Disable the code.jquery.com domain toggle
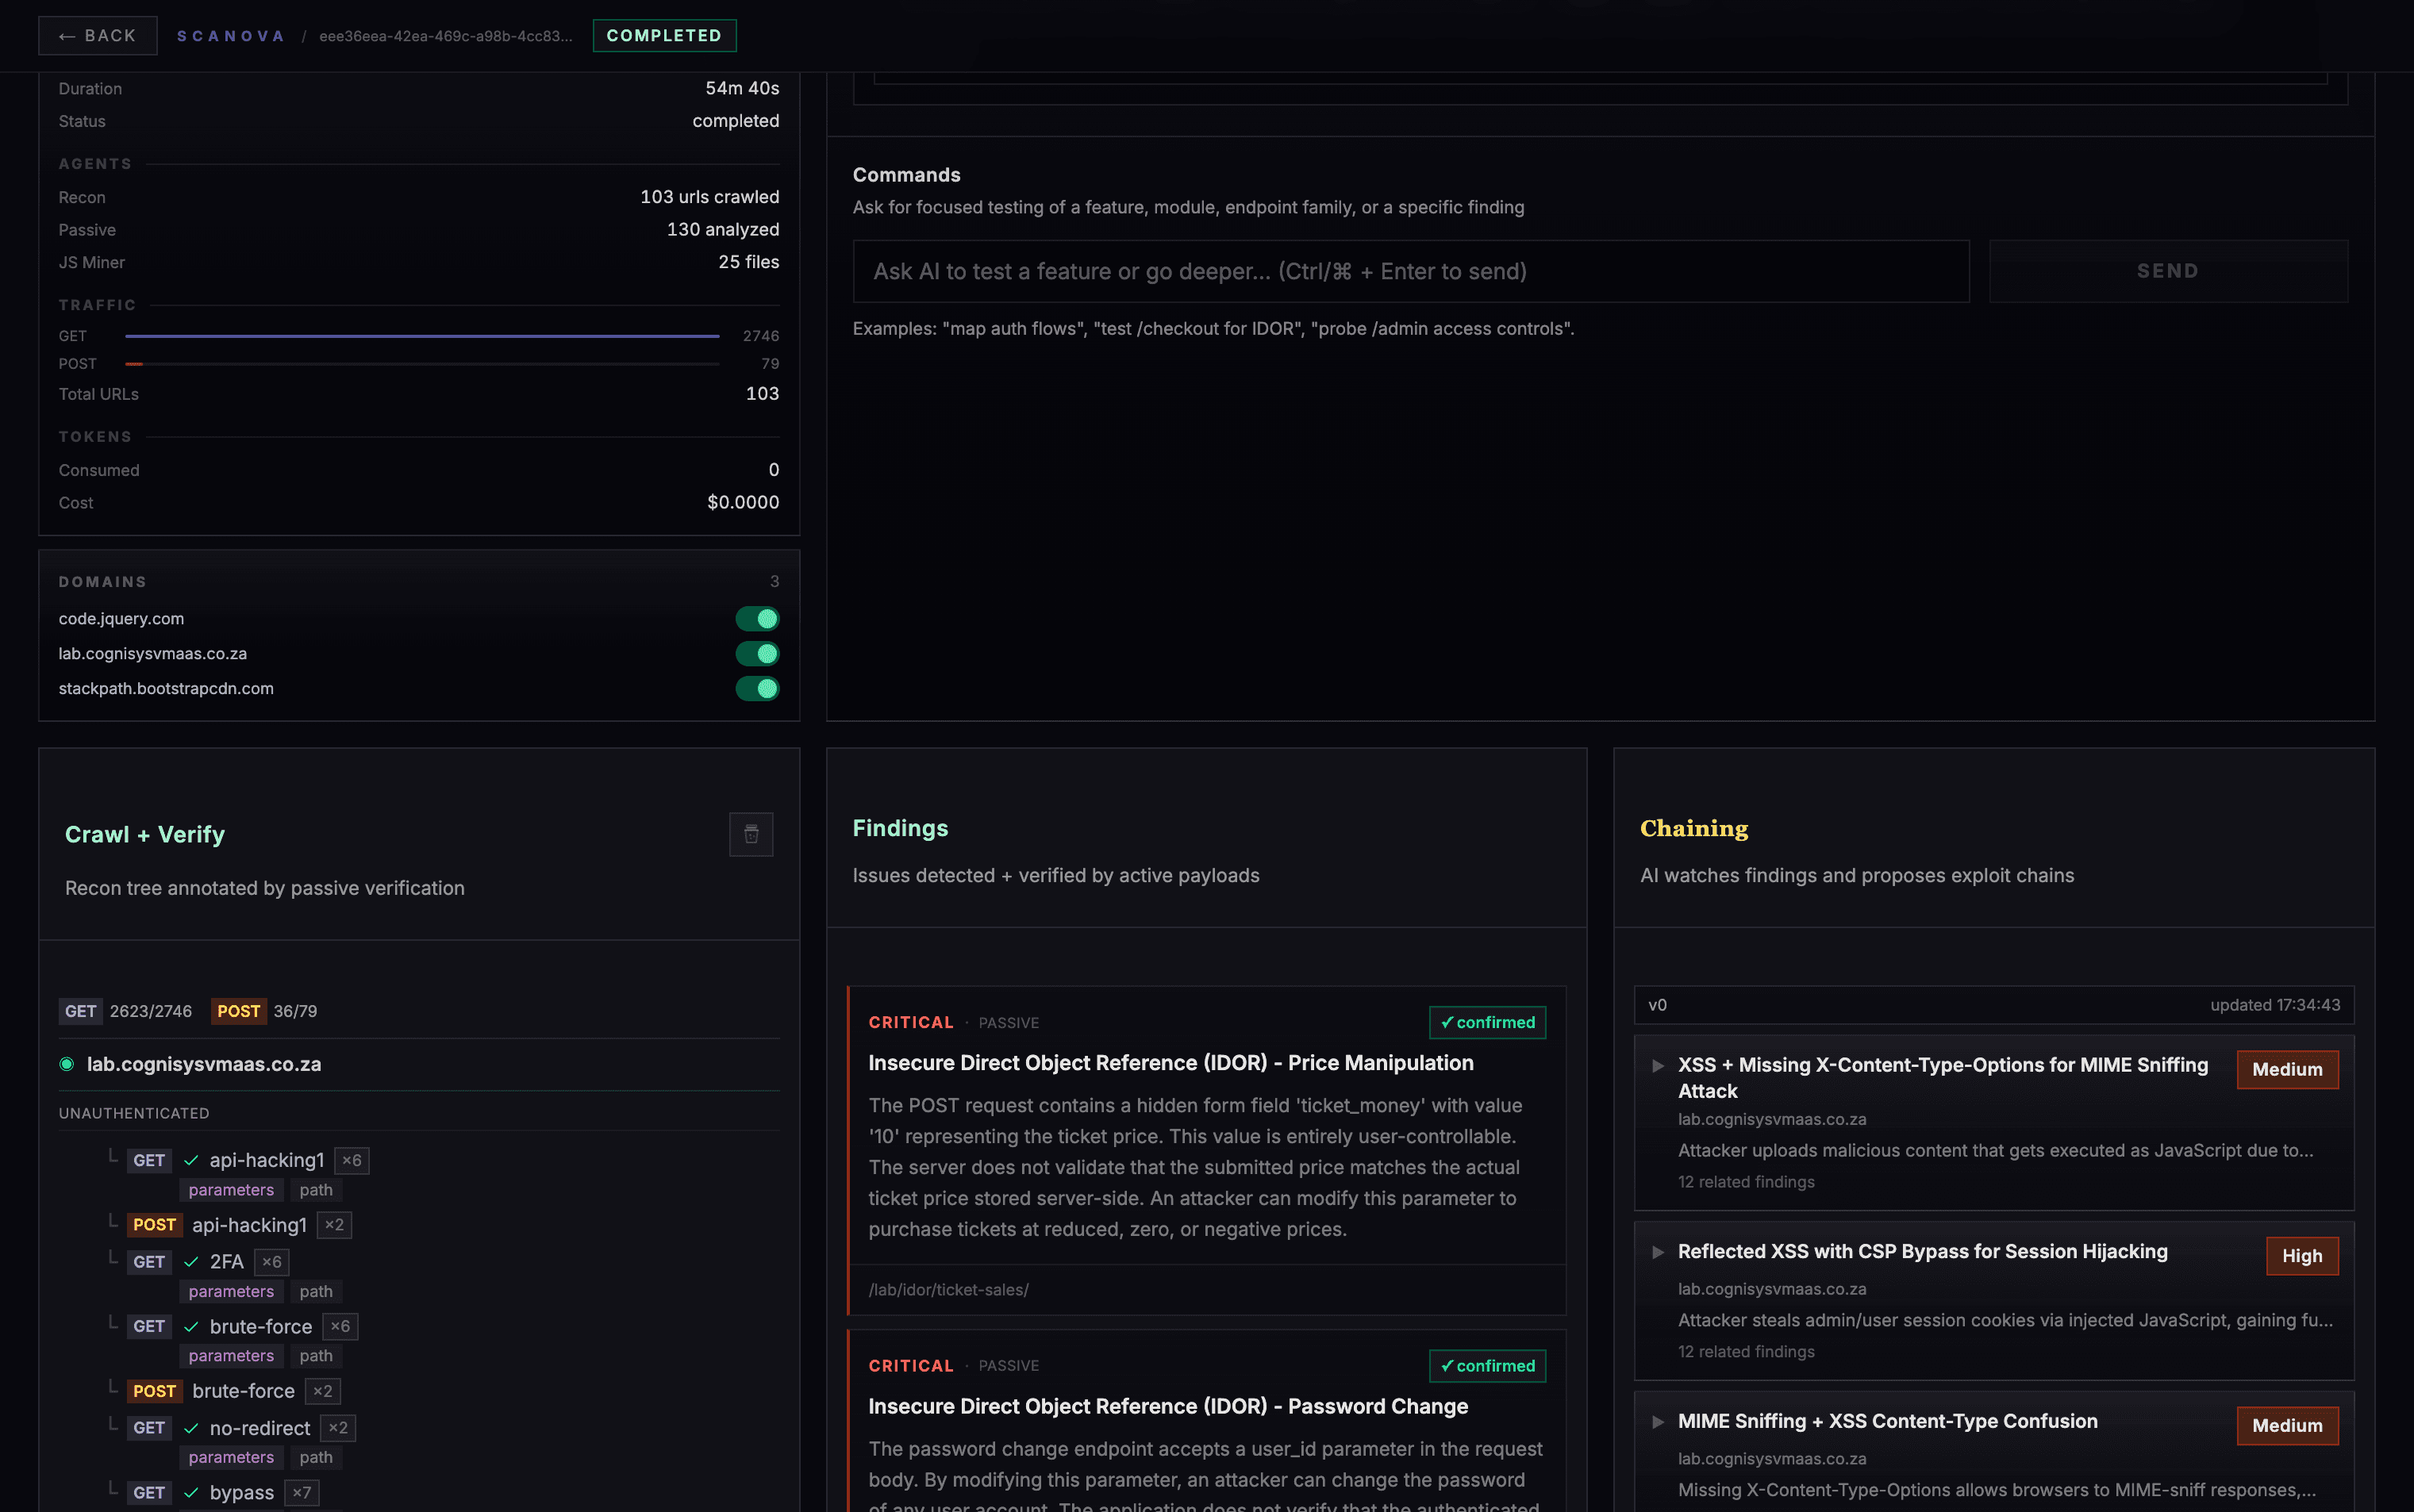This screenshot has width=2414, height=1512. tap(757, 619)
